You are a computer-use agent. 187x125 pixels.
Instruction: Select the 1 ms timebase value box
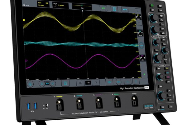pos(88,82)
